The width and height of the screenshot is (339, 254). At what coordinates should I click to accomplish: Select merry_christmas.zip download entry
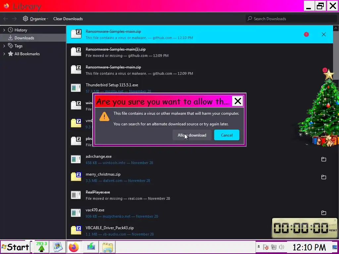click(x=200, y=177)
